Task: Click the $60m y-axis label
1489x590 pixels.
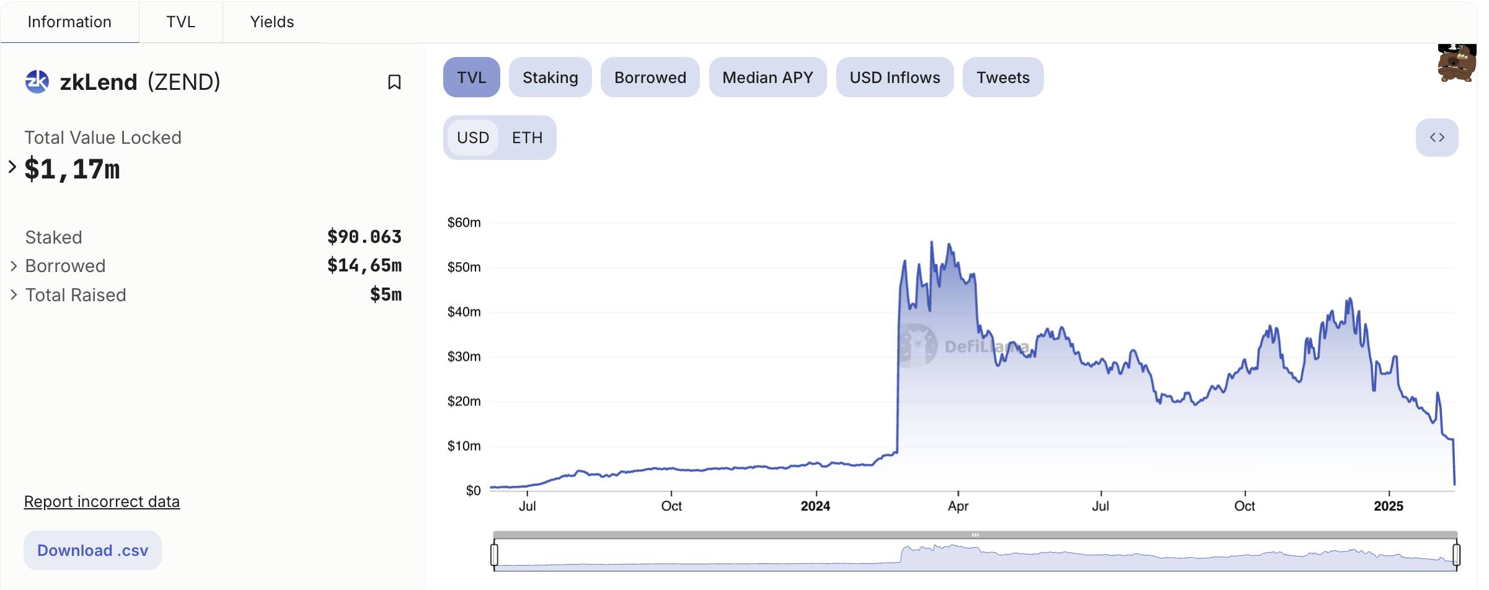Action: [x=464, y=222]
